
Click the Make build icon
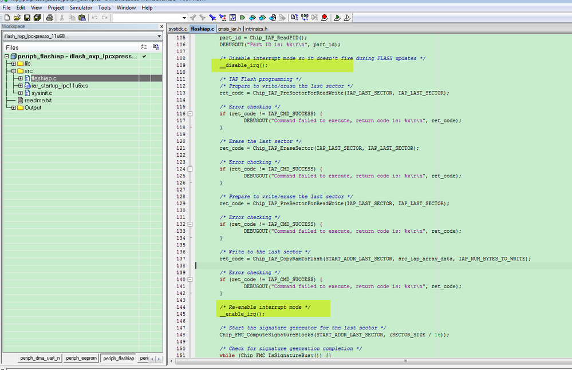pyautogui.click(x=305, y=18)
